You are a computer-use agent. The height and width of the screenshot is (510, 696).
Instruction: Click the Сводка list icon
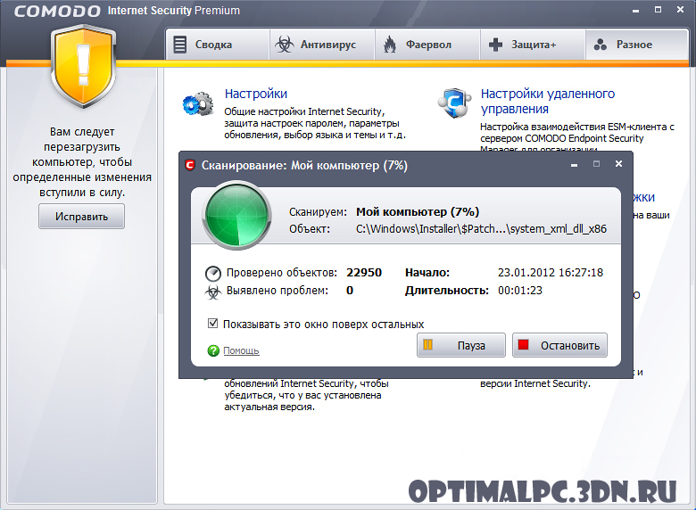click(x=179, y=45)
